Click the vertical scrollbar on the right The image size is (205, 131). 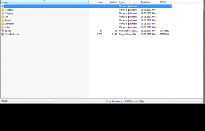(x=204, y=50)
